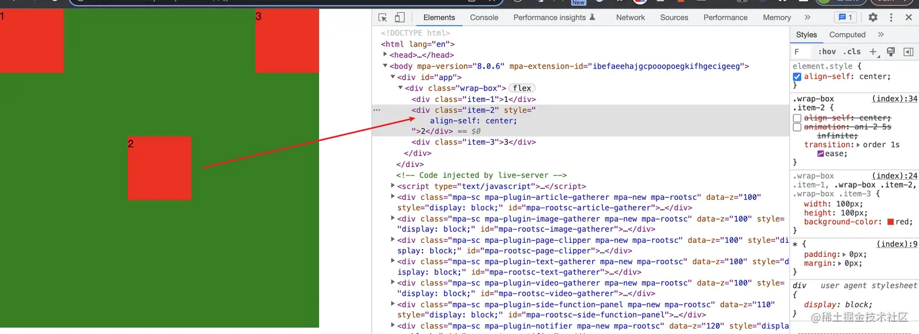Expand the mpa-plugin-text-gatherer div
This screenshot has height=334, width=919.
pos(393,262)
